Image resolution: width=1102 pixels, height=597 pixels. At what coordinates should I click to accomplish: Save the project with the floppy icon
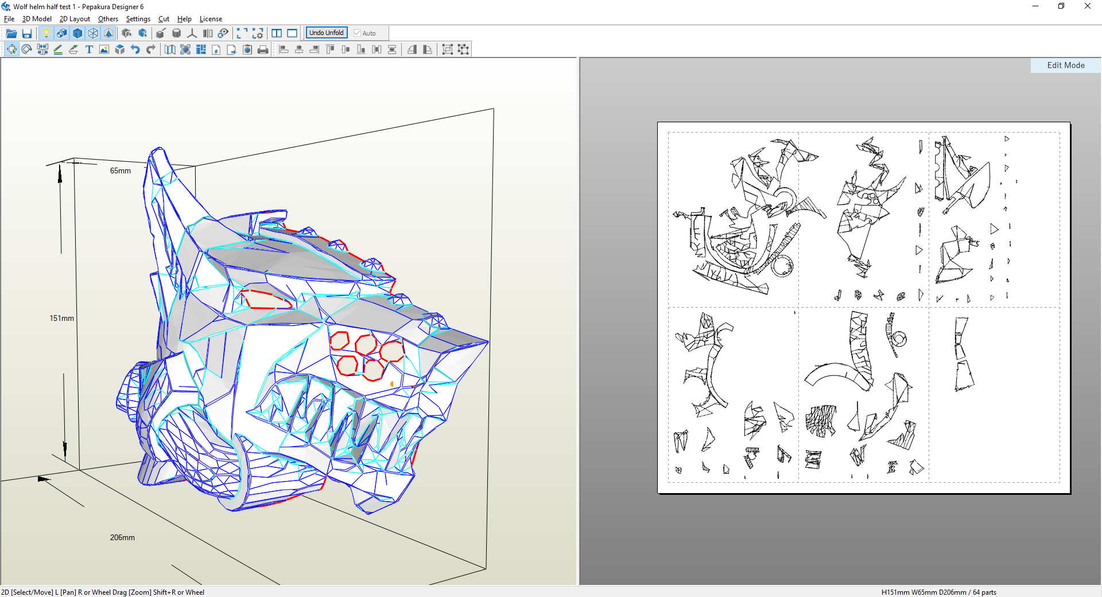pos(27,33)
